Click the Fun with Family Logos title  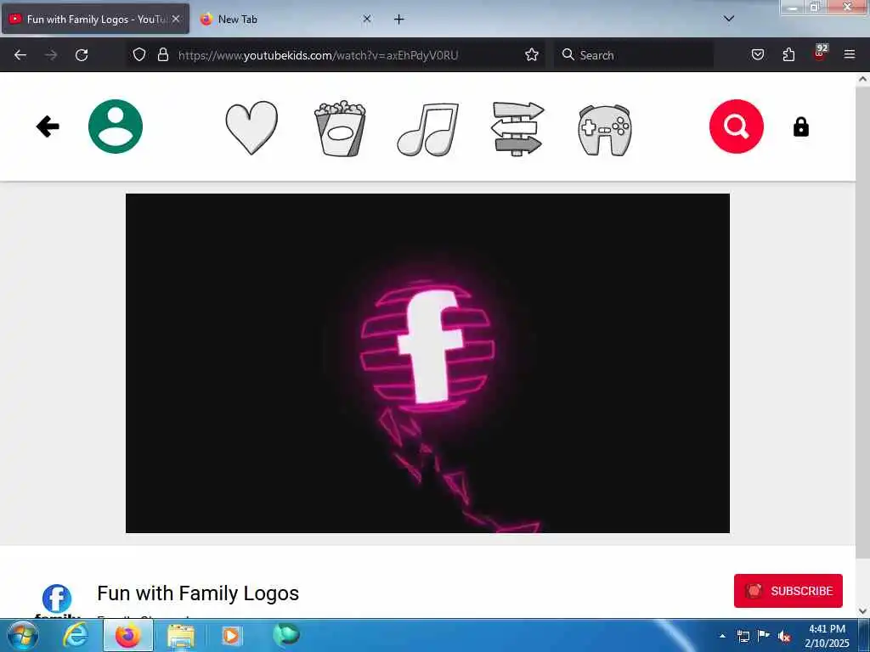pyautogui.click(x=198, y=593)
